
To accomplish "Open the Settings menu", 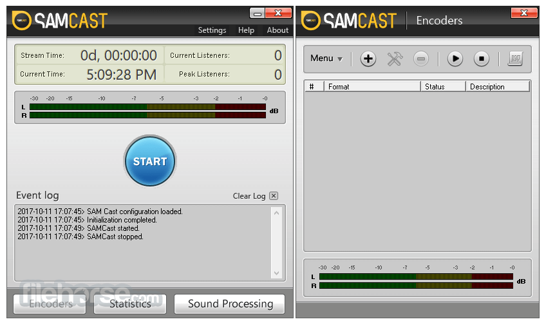I will (x=212, y=30).
